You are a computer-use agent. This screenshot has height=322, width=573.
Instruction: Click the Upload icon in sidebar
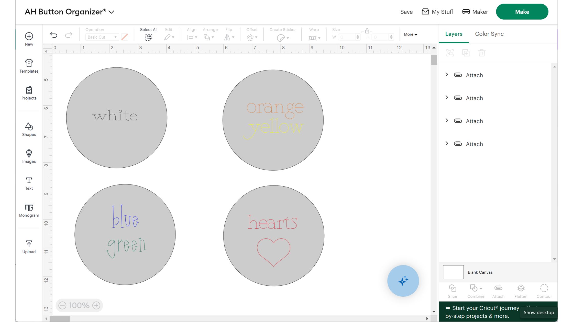click(x=29, y=246)
